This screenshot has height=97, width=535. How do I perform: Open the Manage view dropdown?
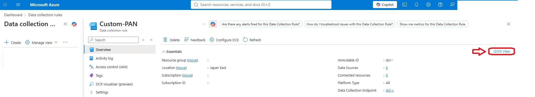[41, 43]
